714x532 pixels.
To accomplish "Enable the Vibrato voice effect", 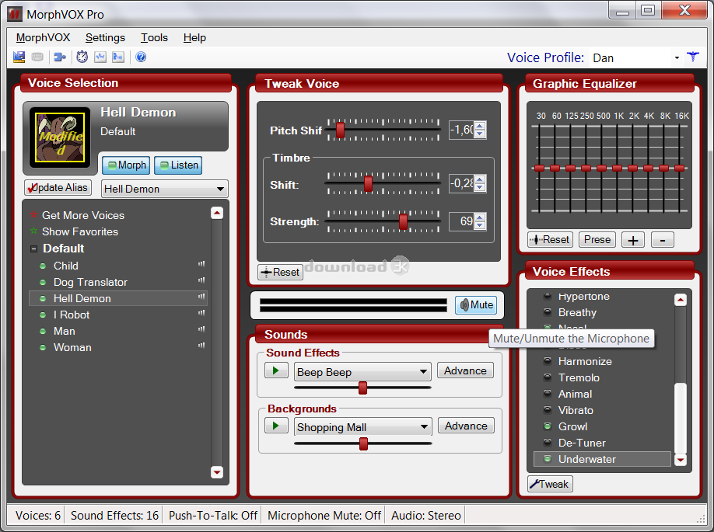I will (x=548, y=410).
